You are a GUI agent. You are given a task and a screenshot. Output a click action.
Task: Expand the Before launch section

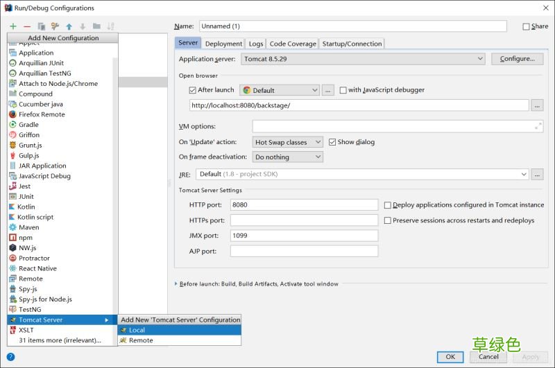point(176,284)
